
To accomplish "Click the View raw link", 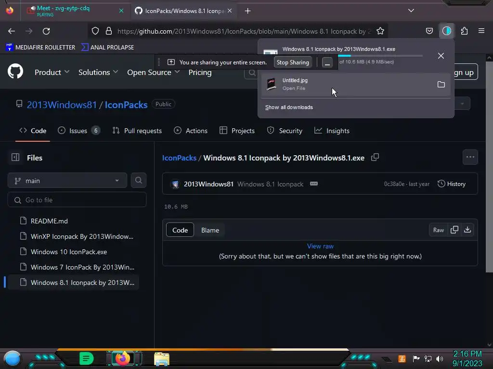I will (320, 246).
